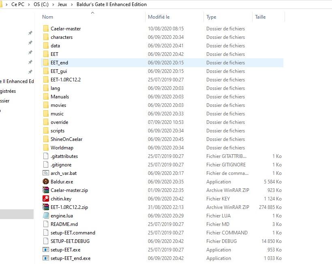
Task: Click the Caelar-master folder icon
Action: pos(46,29)
